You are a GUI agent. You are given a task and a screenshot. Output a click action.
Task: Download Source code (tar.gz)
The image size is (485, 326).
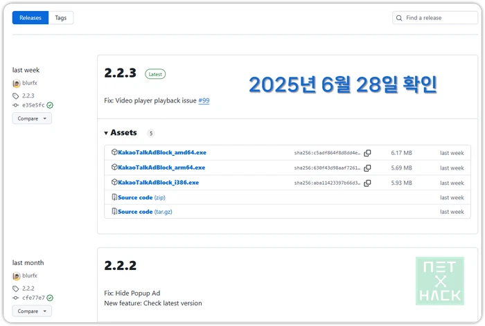145,212
